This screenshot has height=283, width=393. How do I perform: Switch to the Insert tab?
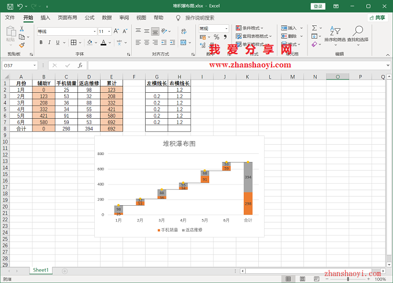[x=45, y=18]
